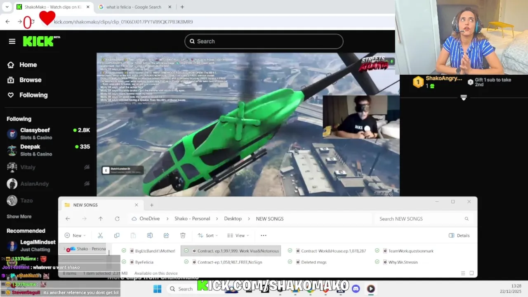Open the Kick sidebar hamburger menu
The image size is (528, 297).
pos(12,41)
